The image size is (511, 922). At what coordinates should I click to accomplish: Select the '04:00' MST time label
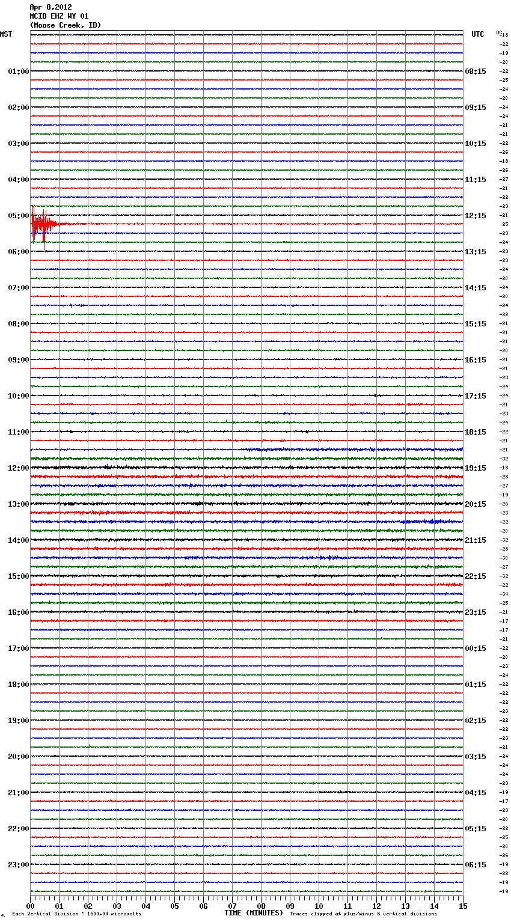(x=19, y=180)
